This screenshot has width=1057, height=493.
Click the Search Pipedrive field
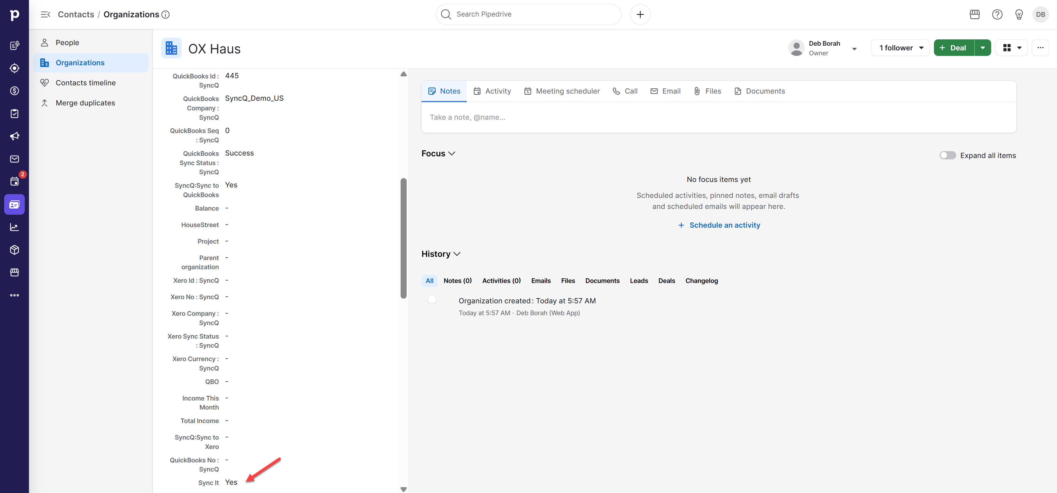pyautogui.click(x=528, y=14)
